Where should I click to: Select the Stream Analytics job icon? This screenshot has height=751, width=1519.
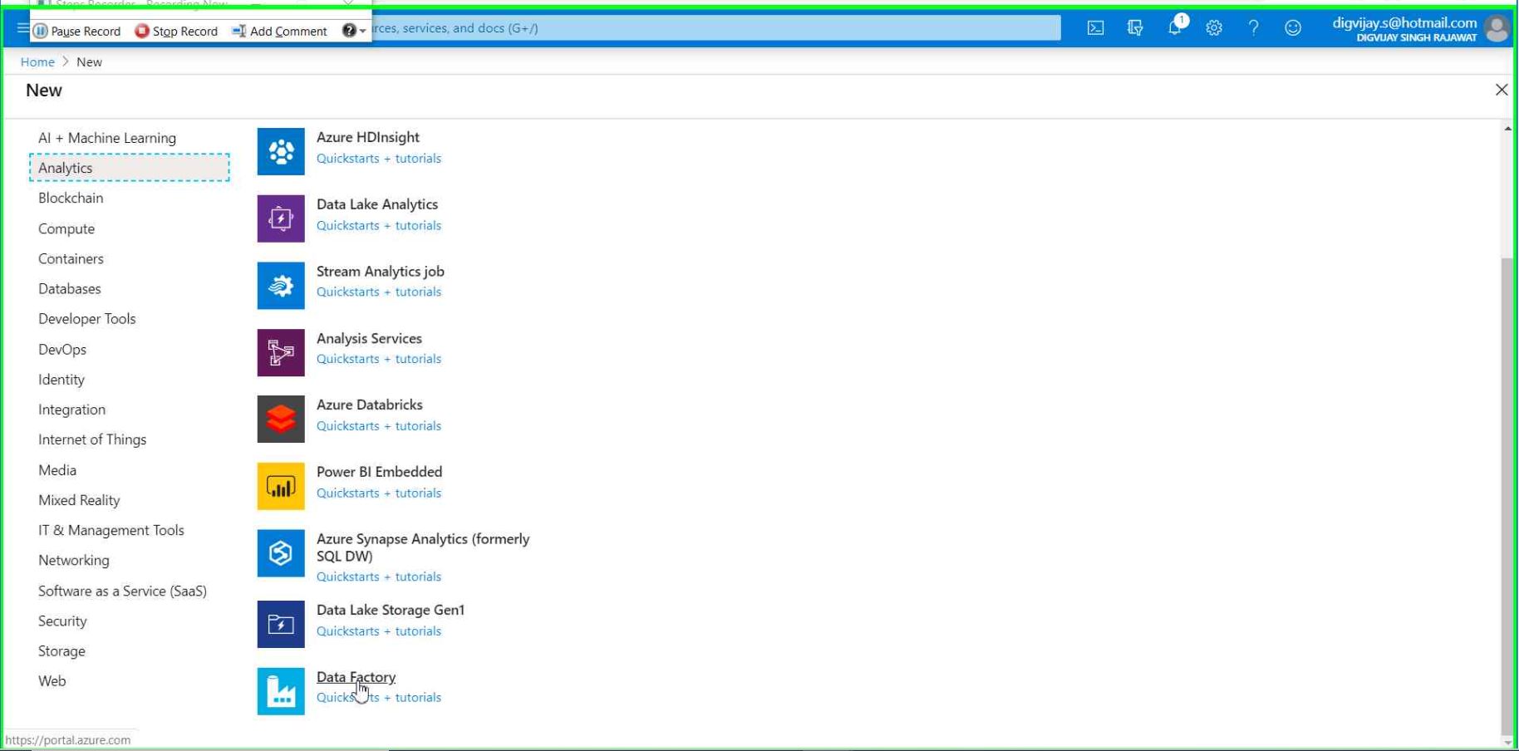pos(281,286)
